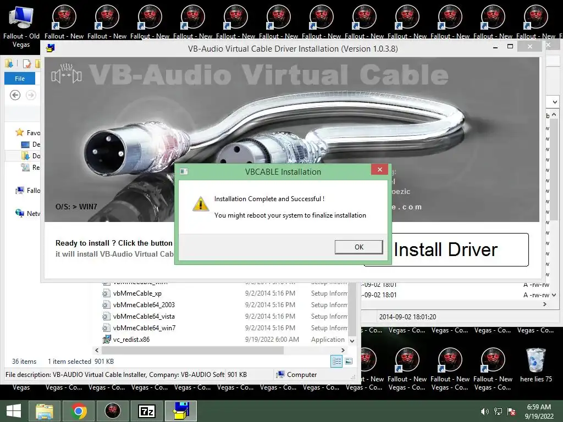Maximize the VB-Audio installer window
The width and height of the screenshot is (563, 422).
(510, 47)
